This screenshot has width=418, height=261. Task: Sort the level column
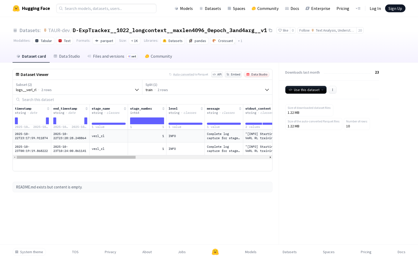[202, 109]
